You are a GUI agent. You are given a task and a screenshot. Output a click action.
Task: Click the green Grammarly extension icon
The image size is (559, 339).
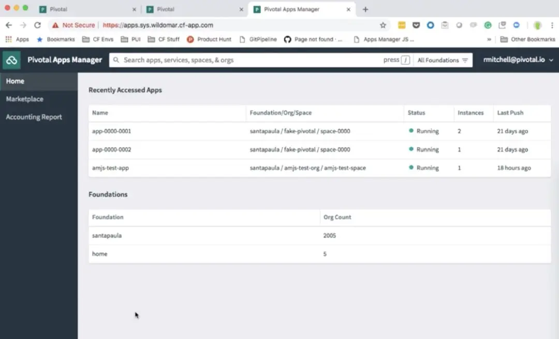[x=488, y=25]
